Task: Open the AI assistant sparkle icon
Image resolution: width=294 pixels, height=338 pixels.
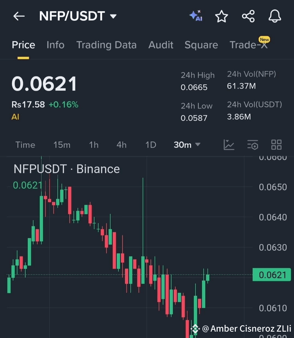Action: [x=196, y=16]
